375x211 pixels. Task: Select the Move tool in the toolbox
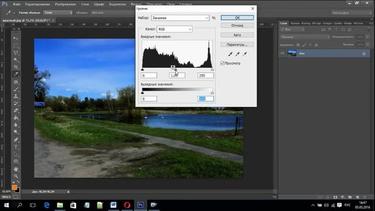[16, 38]
